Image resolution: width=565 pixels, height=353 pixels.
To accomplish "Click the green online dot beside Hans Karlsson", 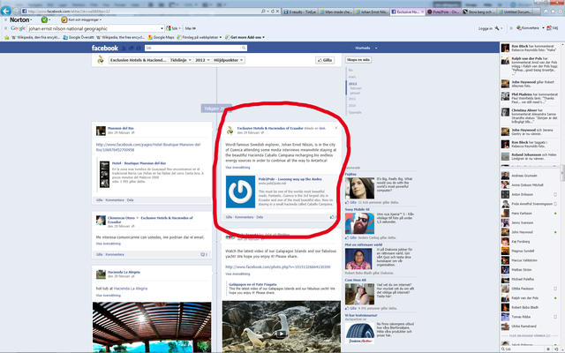I will 555,214.
